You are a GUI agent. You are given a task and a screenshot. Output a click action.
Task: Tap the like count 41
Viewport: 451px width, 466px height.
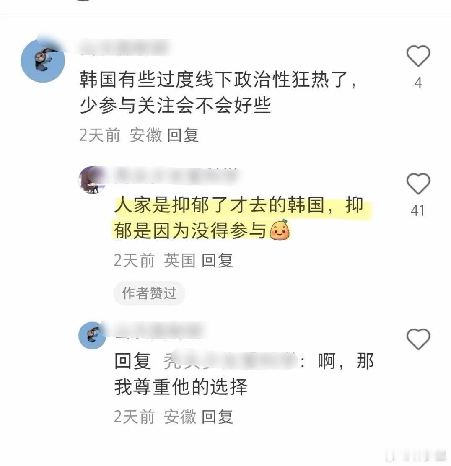[417, 210]
